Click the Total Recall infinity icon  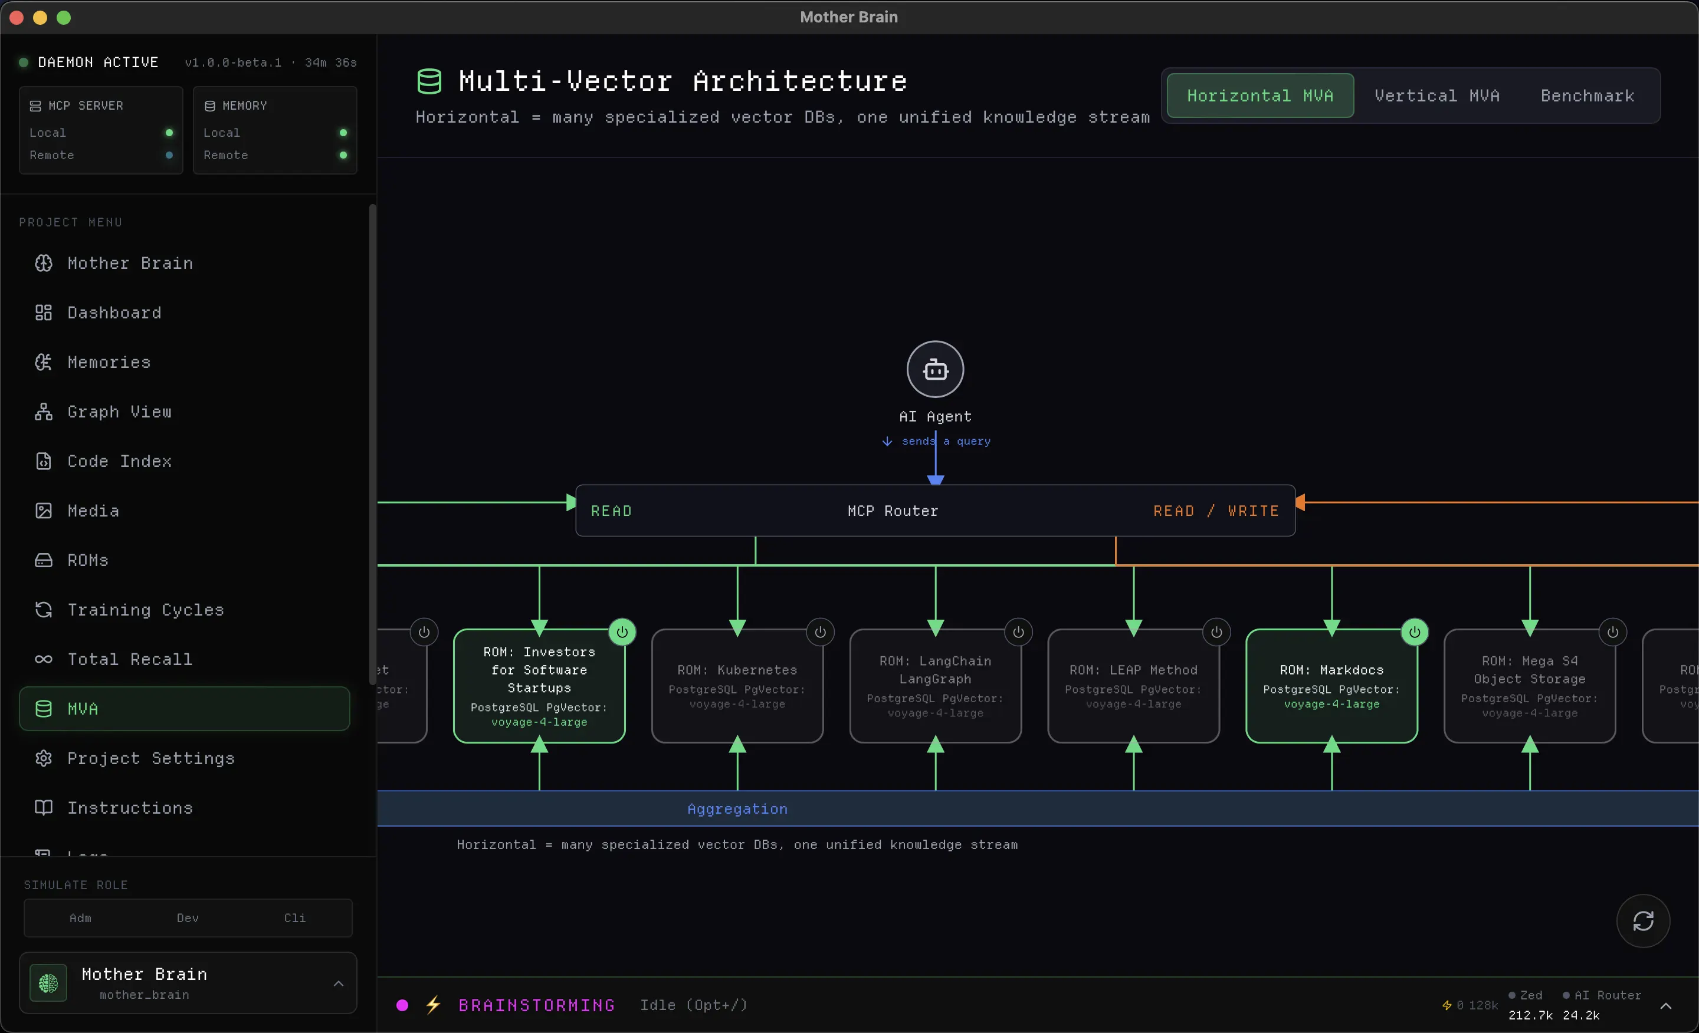[44, 660]
